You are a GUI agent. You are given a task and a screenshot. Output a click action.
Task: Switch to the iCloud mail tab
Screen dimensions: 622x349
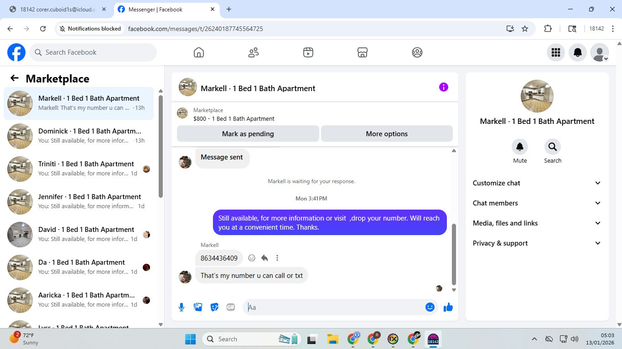pyautogui.click(x=58, y=9)
